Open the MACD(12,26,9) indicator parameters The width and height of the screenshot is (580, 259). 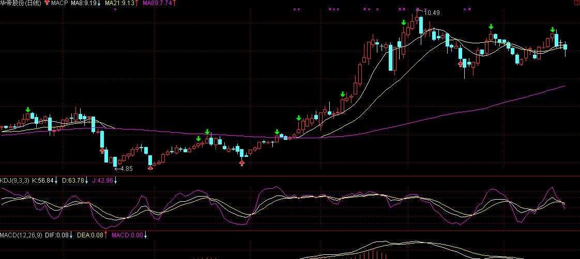tap(20, 235)
